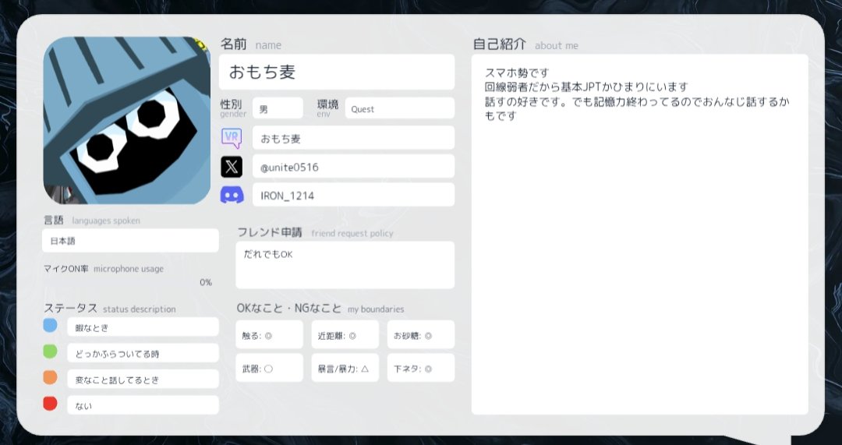Click the 名前 name heading
842x445 pixels.
coord(251,44)
